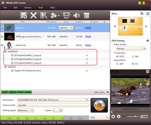Select the PAL TV standard
The image size is (151, 125).
click(x=134, y=57)
